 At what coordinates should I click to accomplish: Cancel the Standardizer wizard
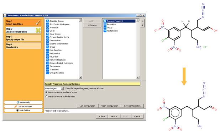[x=137, y=116]
